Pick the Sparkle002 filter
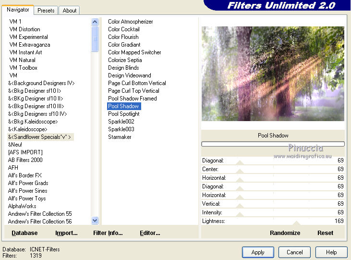The image size is (351, 260). click(x=121, y=122)
